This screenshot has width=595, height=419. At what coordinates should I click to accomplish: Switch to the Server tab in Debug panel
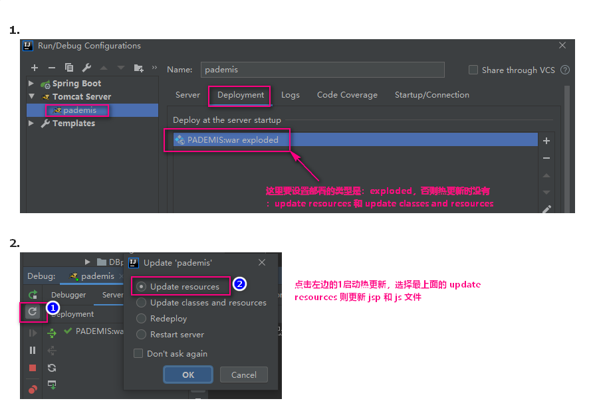(x=112, y=295)
